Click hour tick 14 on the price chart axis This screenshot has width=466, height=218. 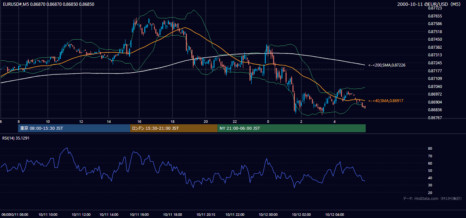(x=109, y=121)
